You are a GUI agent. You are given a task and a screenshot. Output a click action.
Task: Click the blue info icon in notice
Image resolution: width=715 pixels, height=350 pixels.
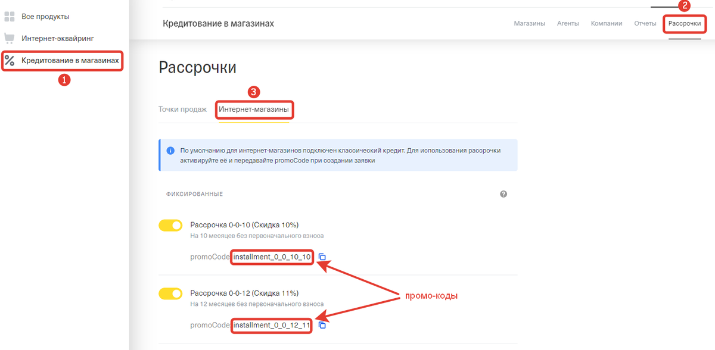pos(170,151)
